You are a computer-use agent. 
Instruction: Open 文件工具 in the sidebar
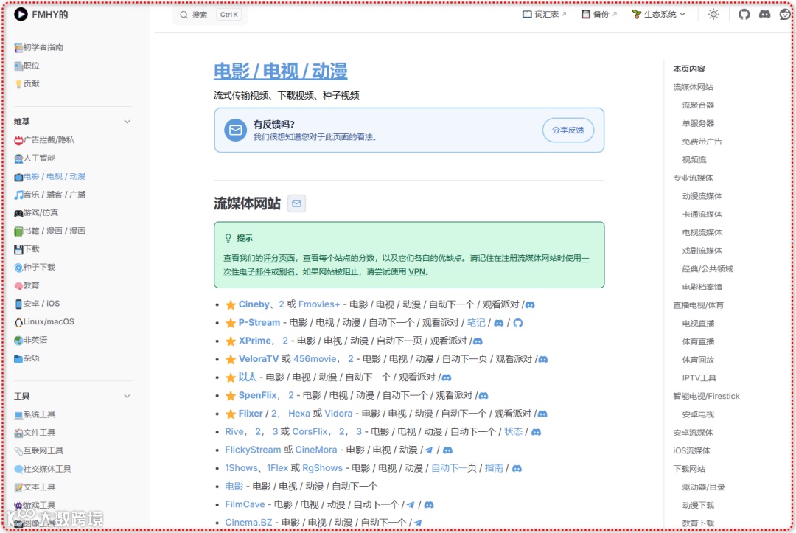[35, 433]
